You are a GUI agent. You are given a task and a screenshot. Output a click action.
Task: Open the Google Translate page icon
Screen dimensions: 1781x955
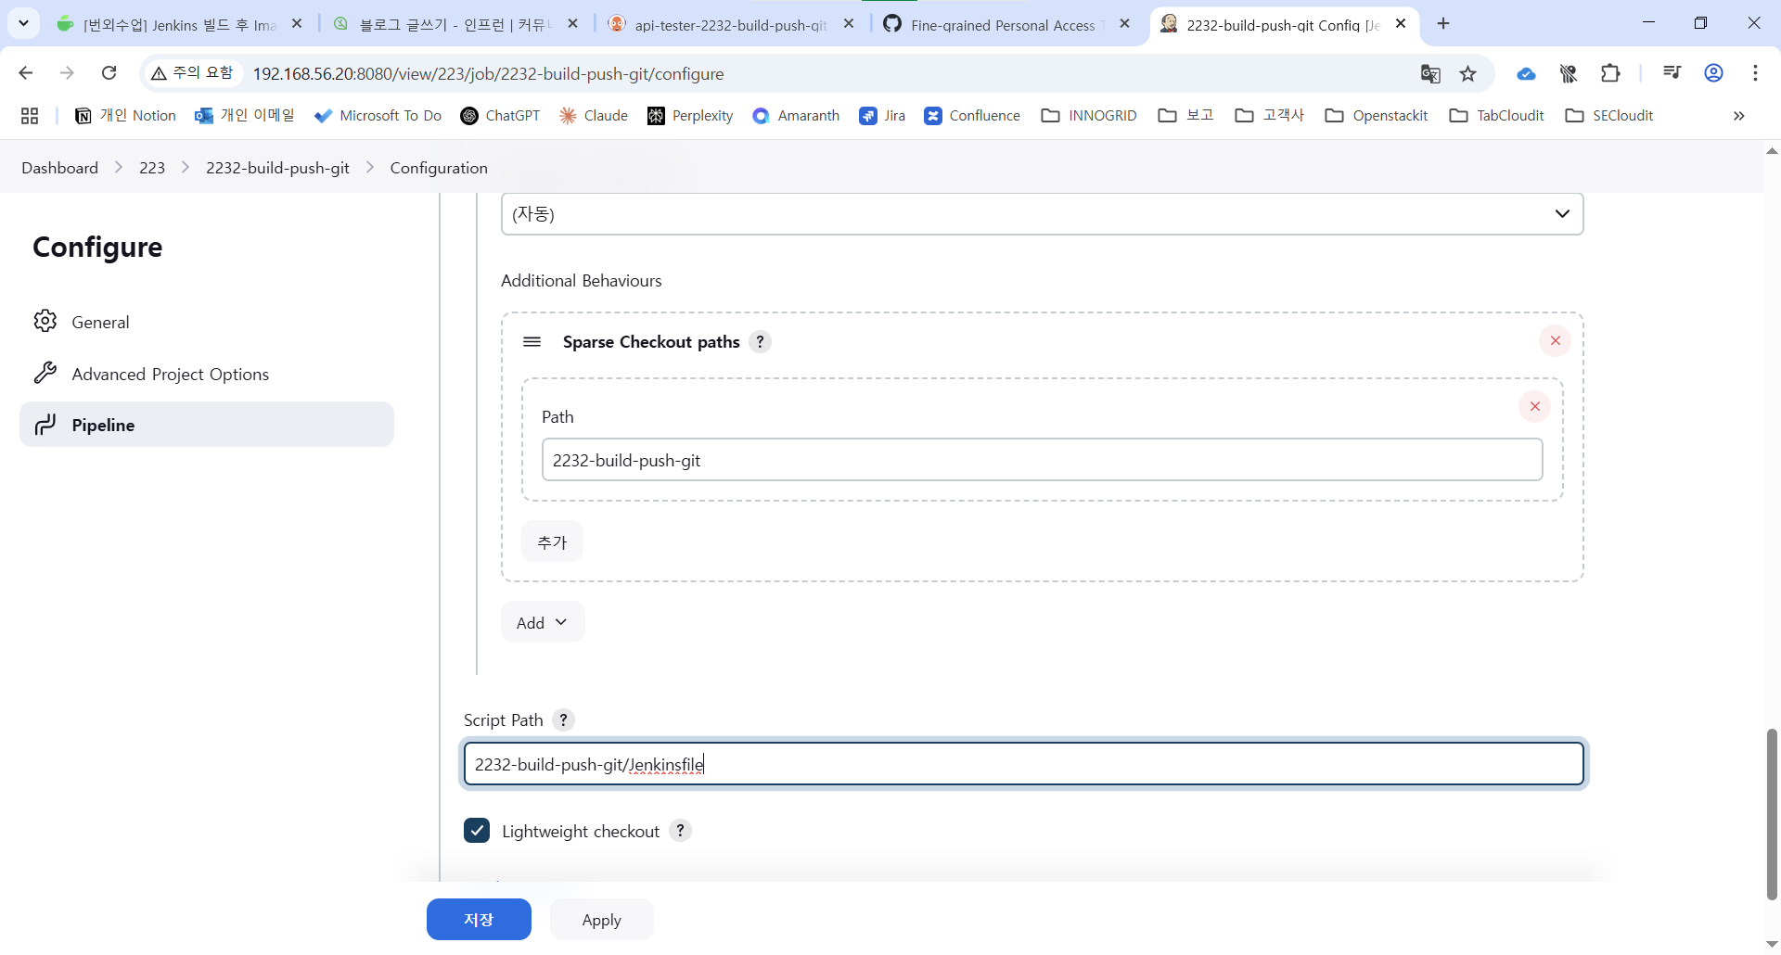(x=1430, y=74)
